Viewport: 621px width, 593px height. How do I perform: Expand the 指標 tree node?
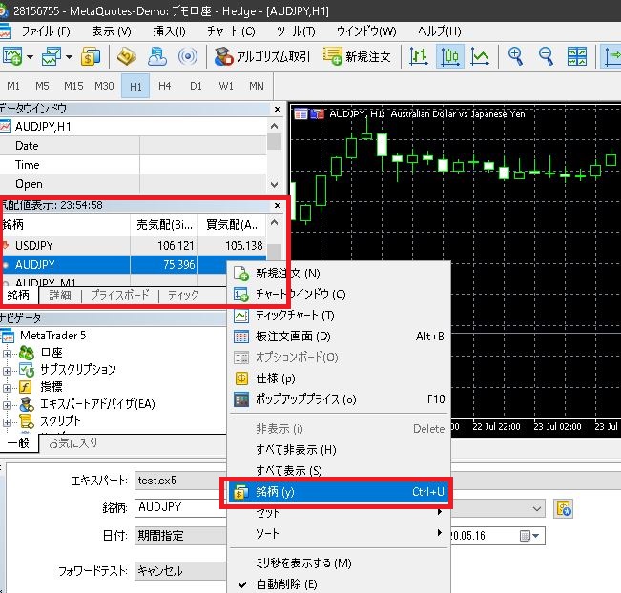click(x=7, y=388)
